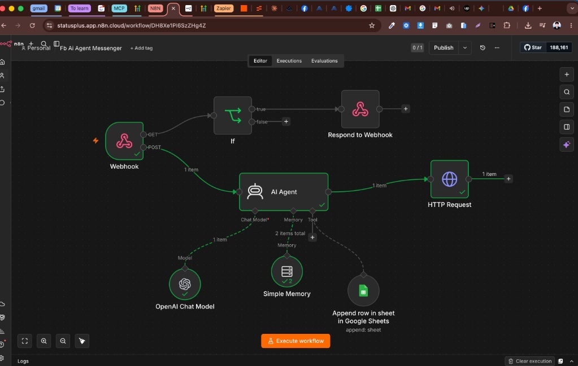Open the browser downloads icon
This screenshot has height=366, width=578.
528,25
